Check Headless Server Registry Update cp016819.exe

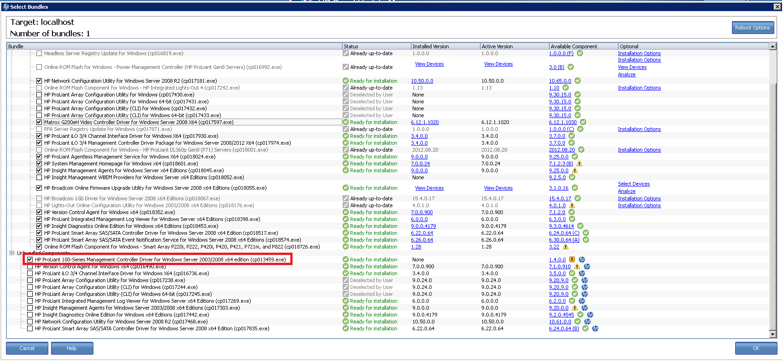(x=39, y=53)
